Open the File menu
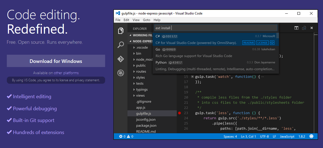323x148 pixels. (x=118, y=20)
